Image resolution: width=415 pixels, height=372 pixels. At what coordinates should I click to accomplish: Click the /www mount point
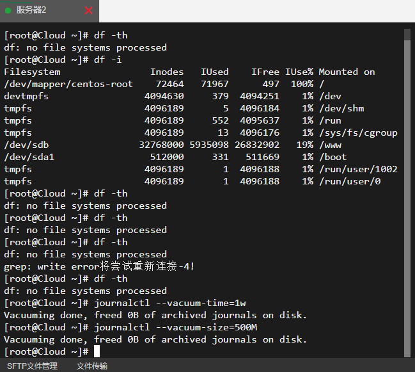(x=331, y=145)
